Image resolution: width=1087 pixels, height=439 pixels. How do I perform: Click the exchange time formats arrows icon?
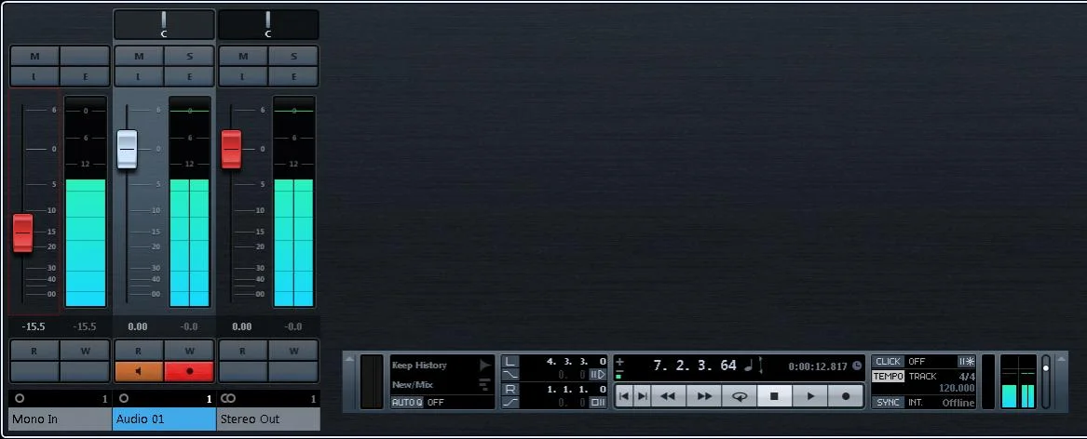pos(761,365)
